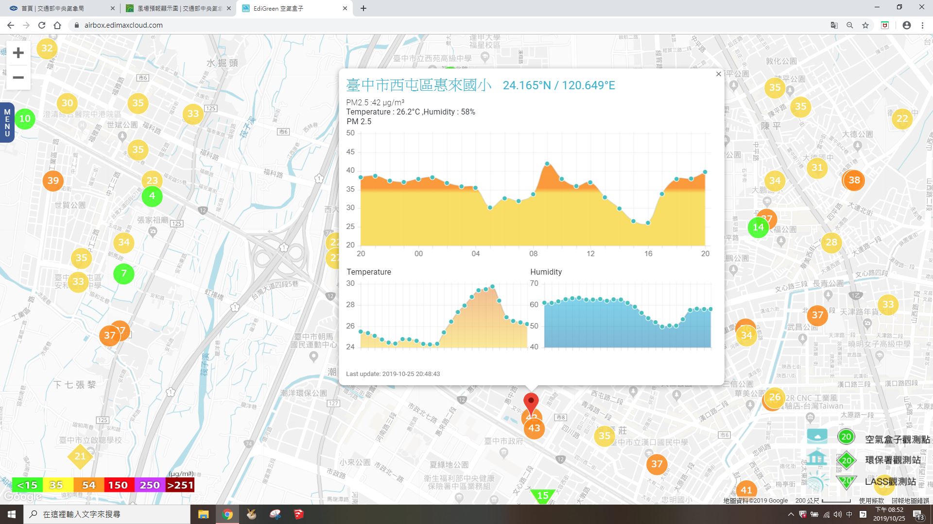Open the Chrome profile avatar

[x=906, y=25]
